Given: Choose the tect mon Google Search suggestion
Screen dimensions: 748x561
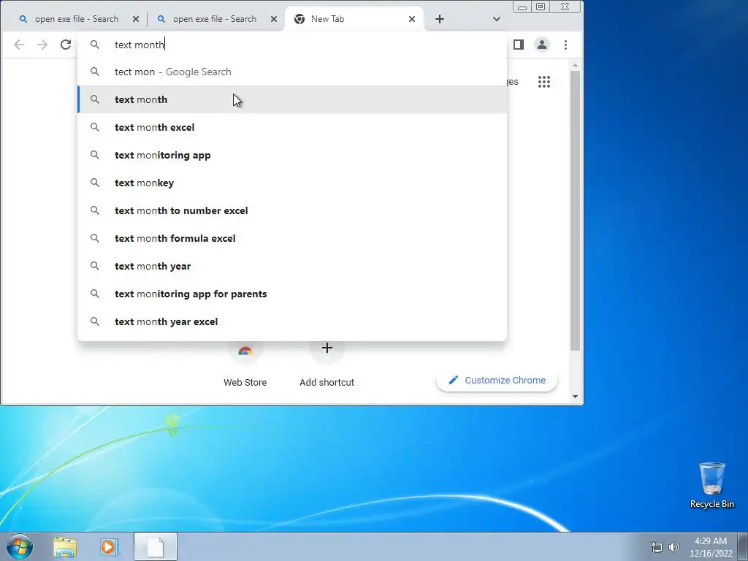Looking at the screenshot, I should click(x=292, y=72).
